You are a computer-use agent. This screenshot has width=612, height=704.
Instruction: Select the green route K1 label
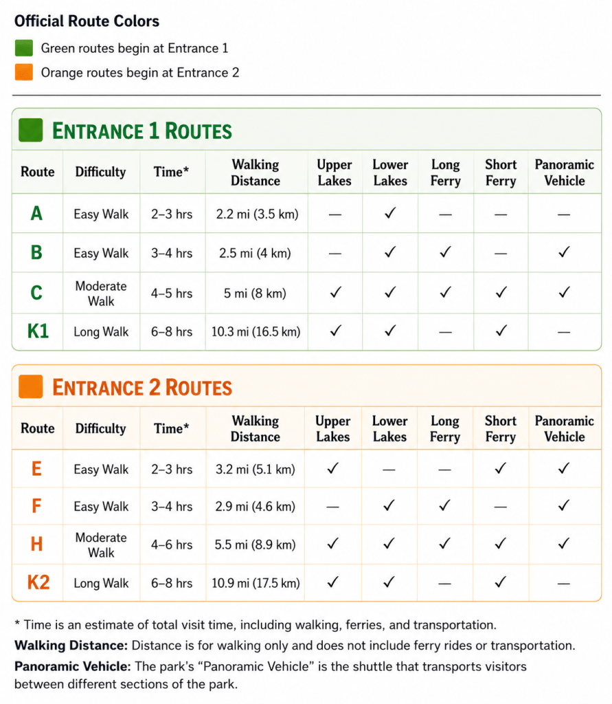pyautogui.click(x=38, y=331)
